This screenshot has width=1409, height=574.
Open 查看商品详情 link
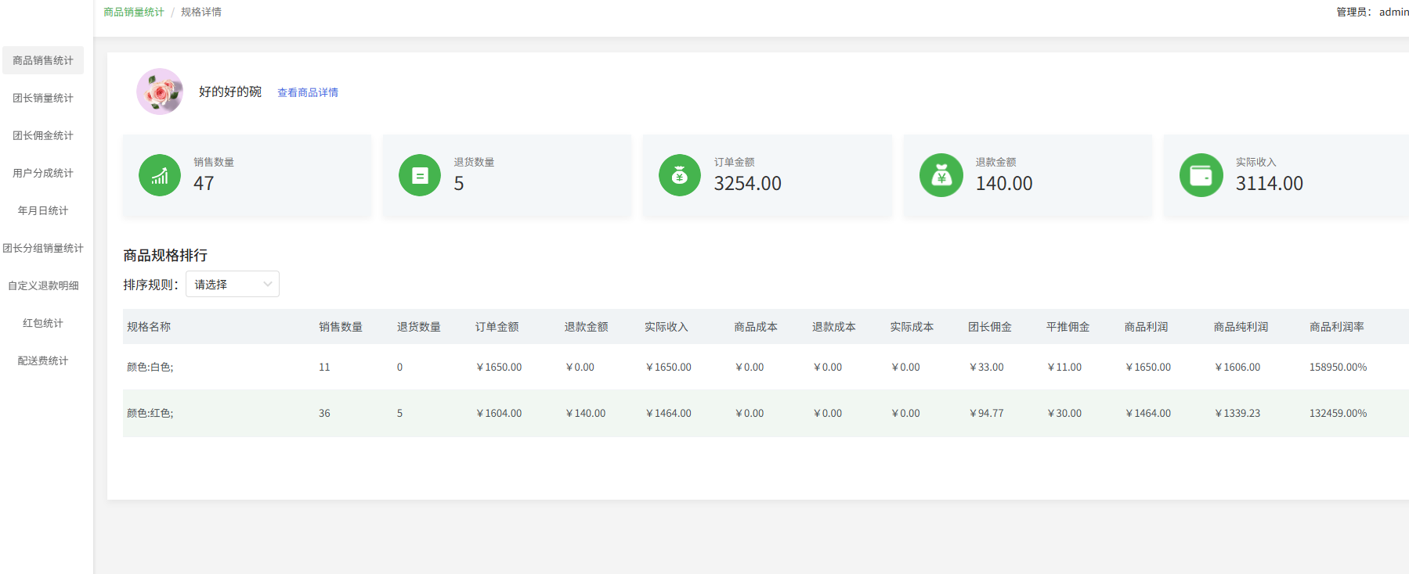(308, 92)
